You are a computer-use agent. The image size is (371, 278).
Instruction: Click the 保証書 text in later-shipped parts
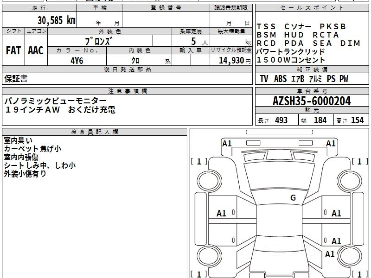pos(16,79)
